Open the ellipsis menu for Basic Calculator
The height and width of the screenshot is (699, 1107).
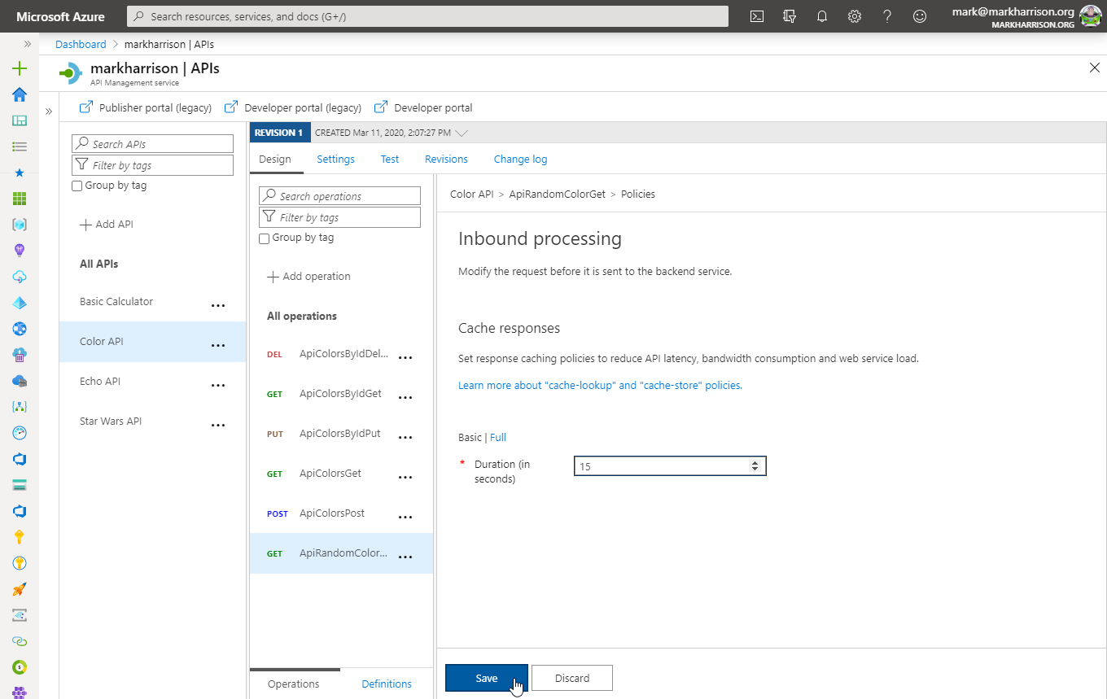point(218,305)
